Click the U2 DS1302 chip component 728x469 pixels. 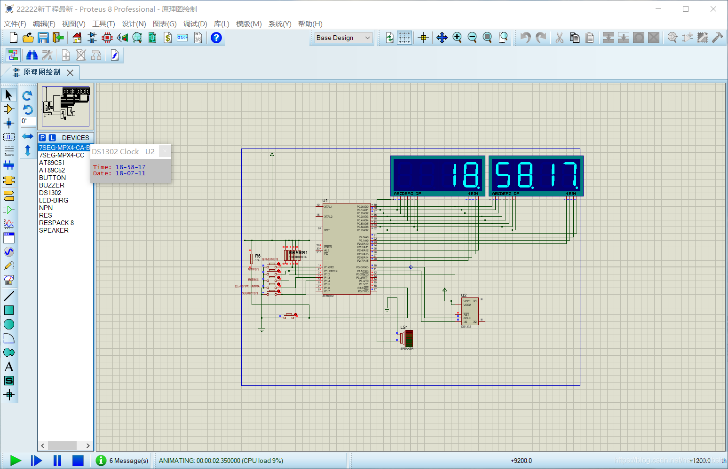click(469, 311)
